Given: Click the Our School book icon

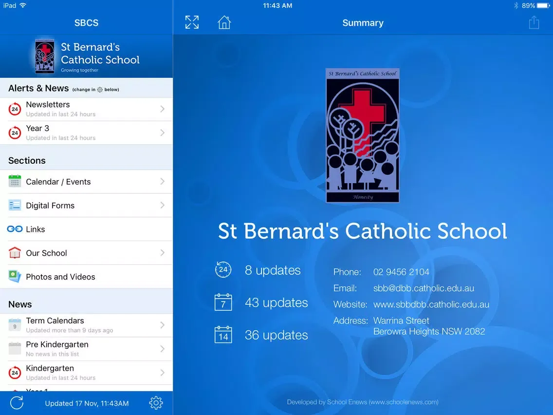Looking at the screenshot, I should (15, 253).
